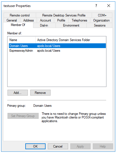The height and width of the screenshot is (154, 117).
Task: Confirm with the OK button
Action: [x=35, y=146]
